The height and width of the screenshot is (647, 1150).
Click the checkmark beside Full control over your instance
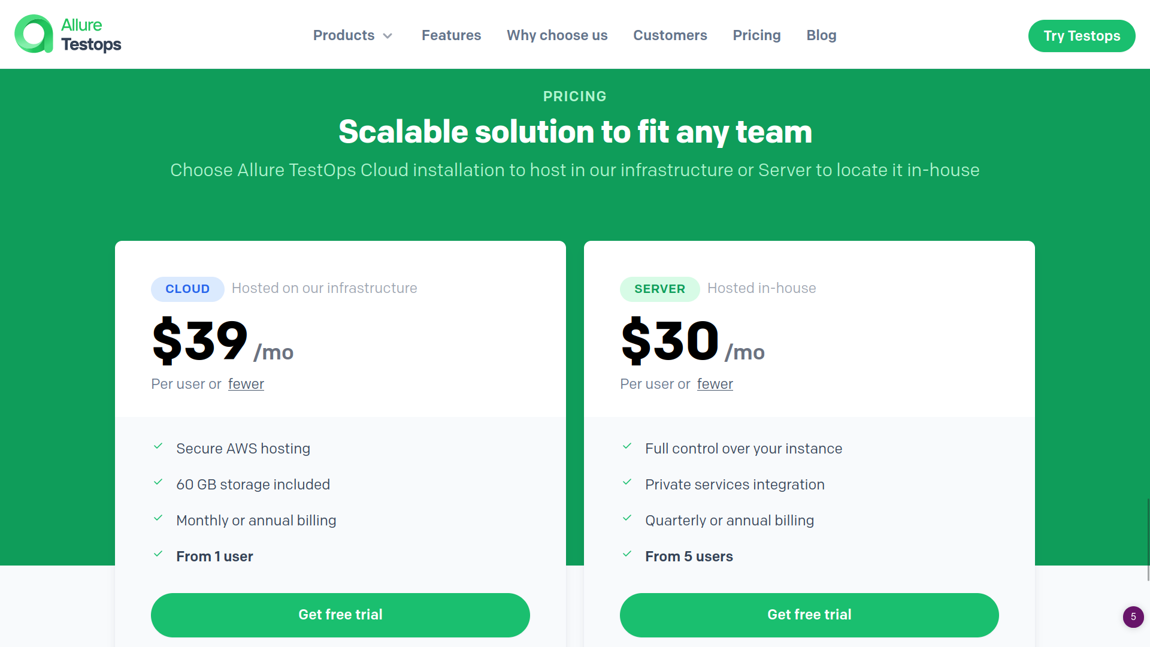point(627,447)
